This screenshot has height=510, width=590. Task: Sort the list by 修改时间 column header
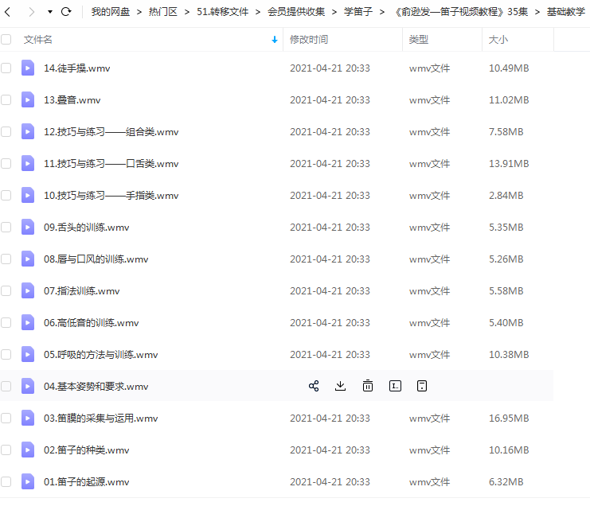coord(308,39)
